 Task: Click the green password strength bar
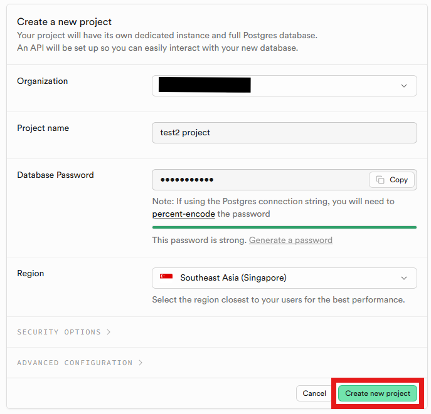tap(284, 227)
